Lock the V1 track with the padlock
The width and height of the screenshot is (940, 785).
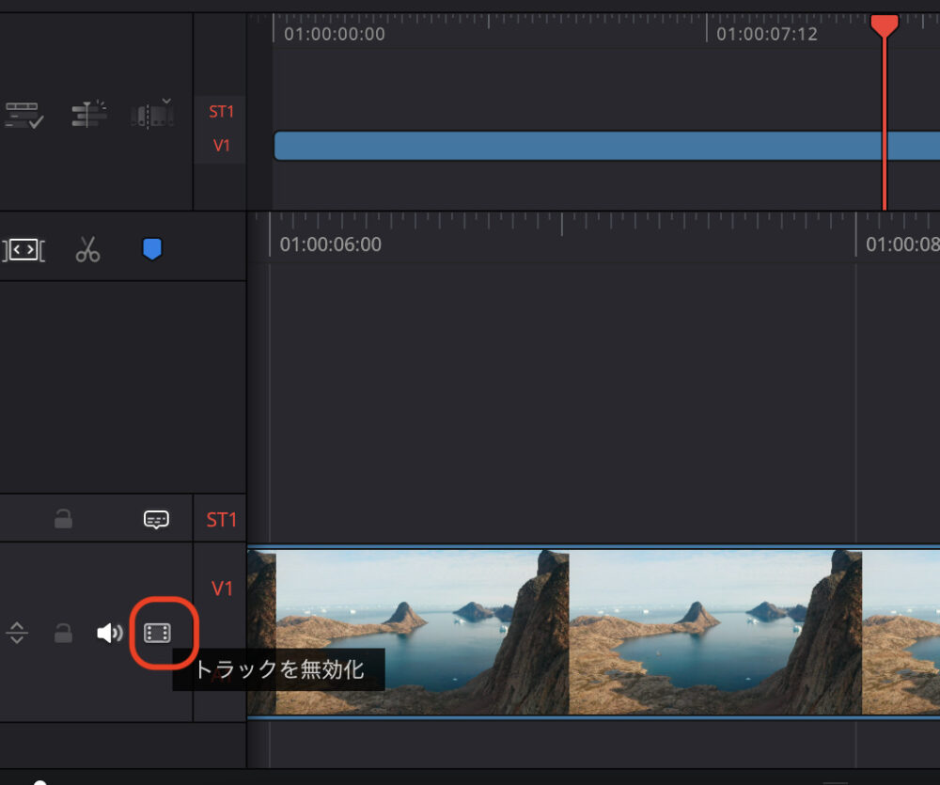click(x=63, y=633)
